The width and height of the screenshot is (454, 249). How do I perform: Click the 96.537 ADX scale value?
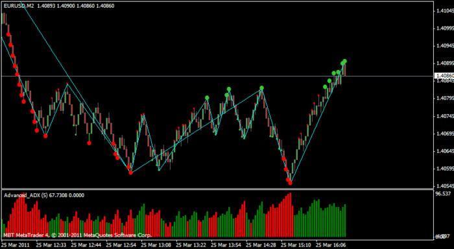(x=443, y=193)
